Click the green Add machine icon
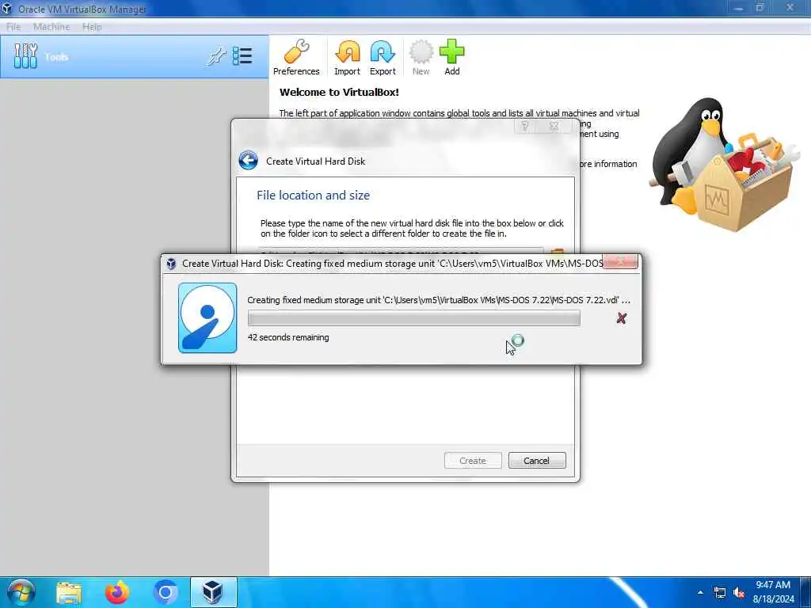The width and height of the screenshot is (811, 608). [x=452, y=58]
